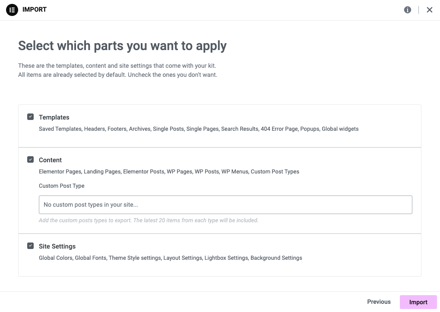Go back with the Previous button
The height and width of the screenshot is (312, 440).
point(379,302)
